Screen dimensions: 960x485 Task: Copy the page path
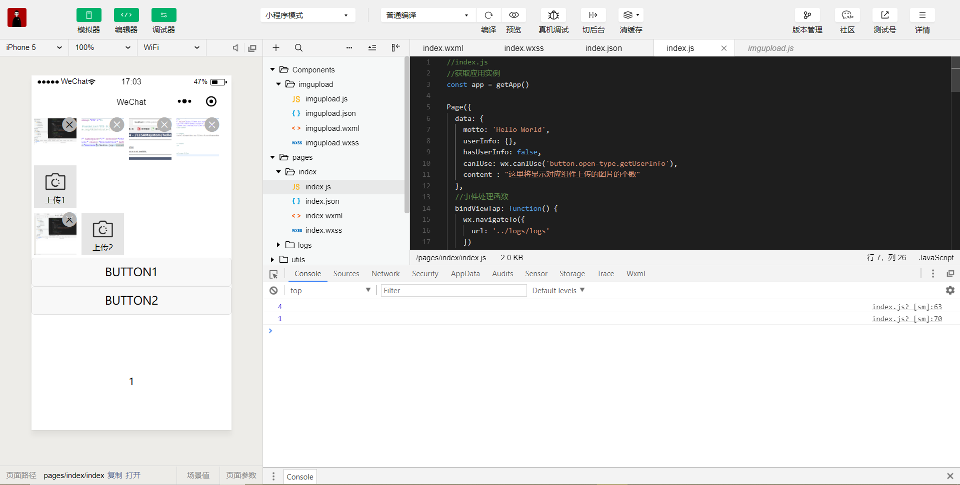pos(115,476)
